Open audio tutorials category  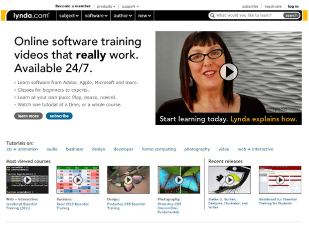click(52, 149)
